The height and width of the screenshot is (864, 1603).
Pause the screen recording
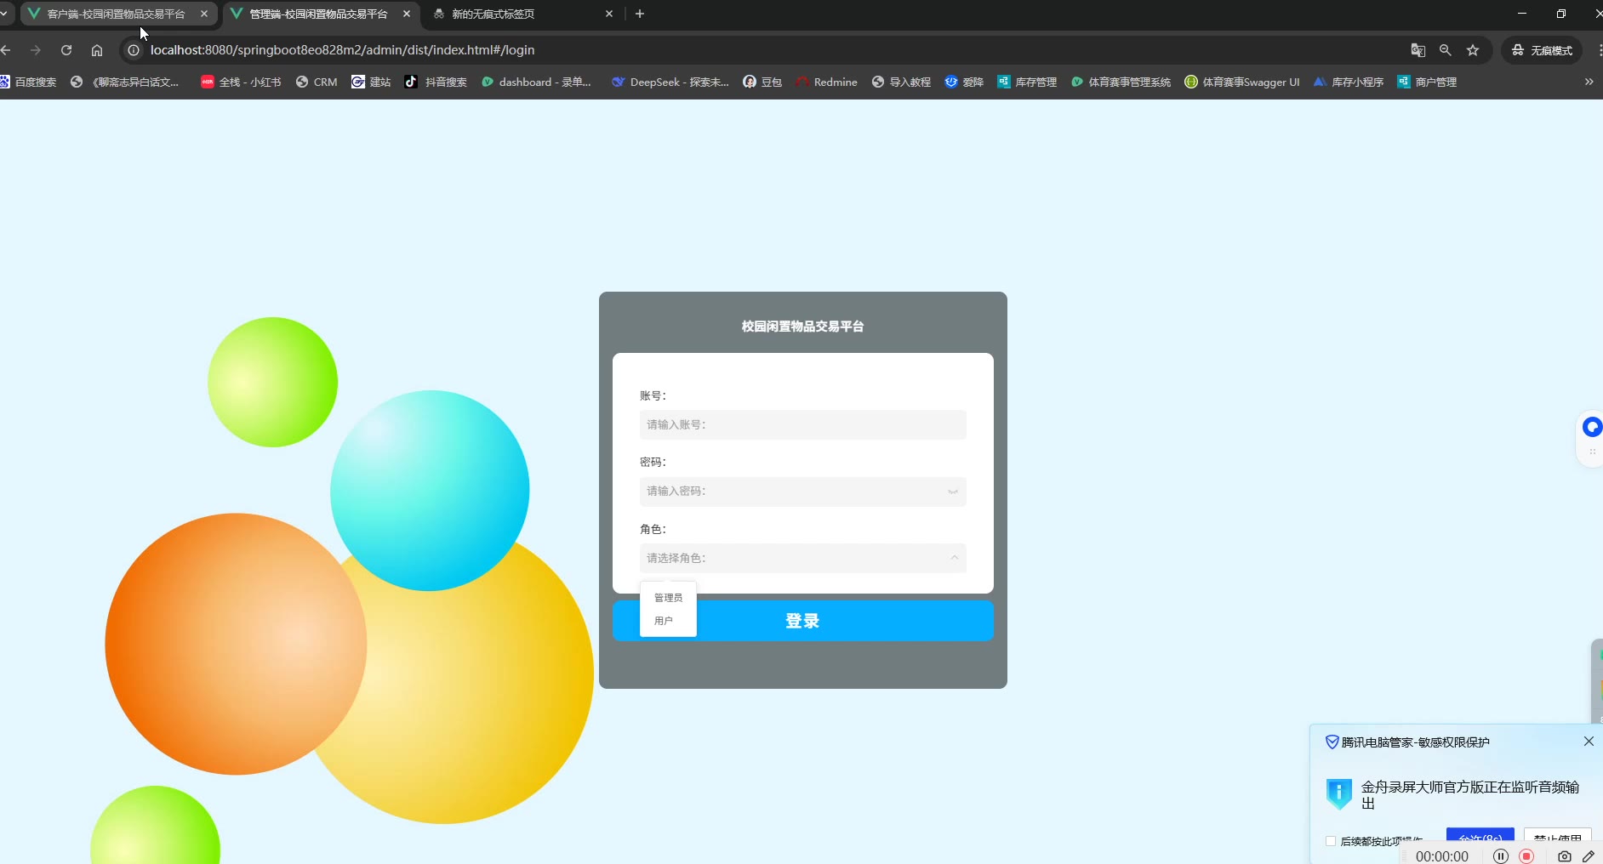[1501, 856]
